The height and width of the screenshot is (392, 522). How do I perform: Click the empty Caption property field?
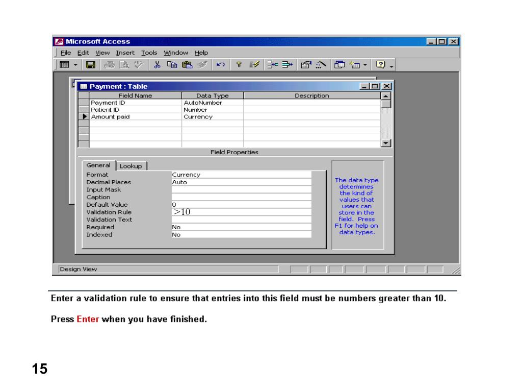(241, 198)
